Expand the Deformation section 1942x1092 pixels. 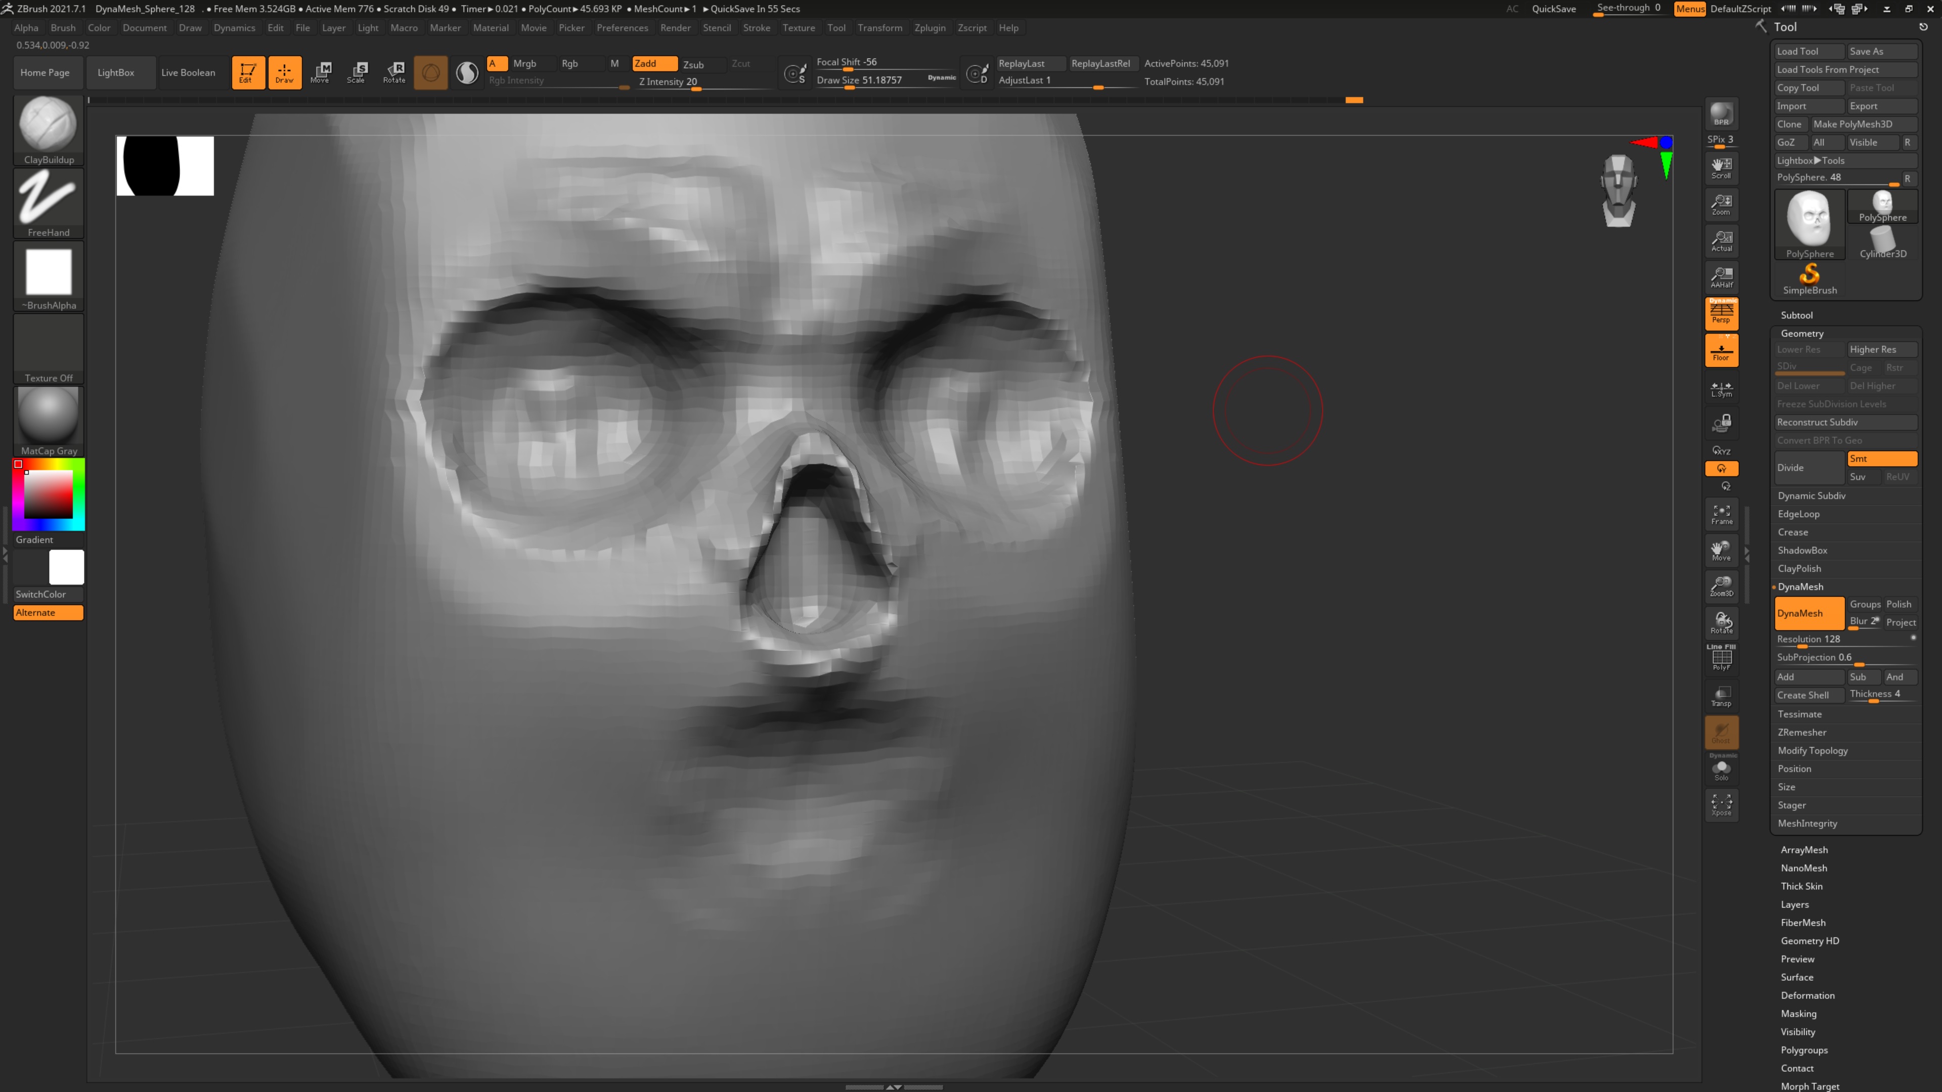point(1807,995)
